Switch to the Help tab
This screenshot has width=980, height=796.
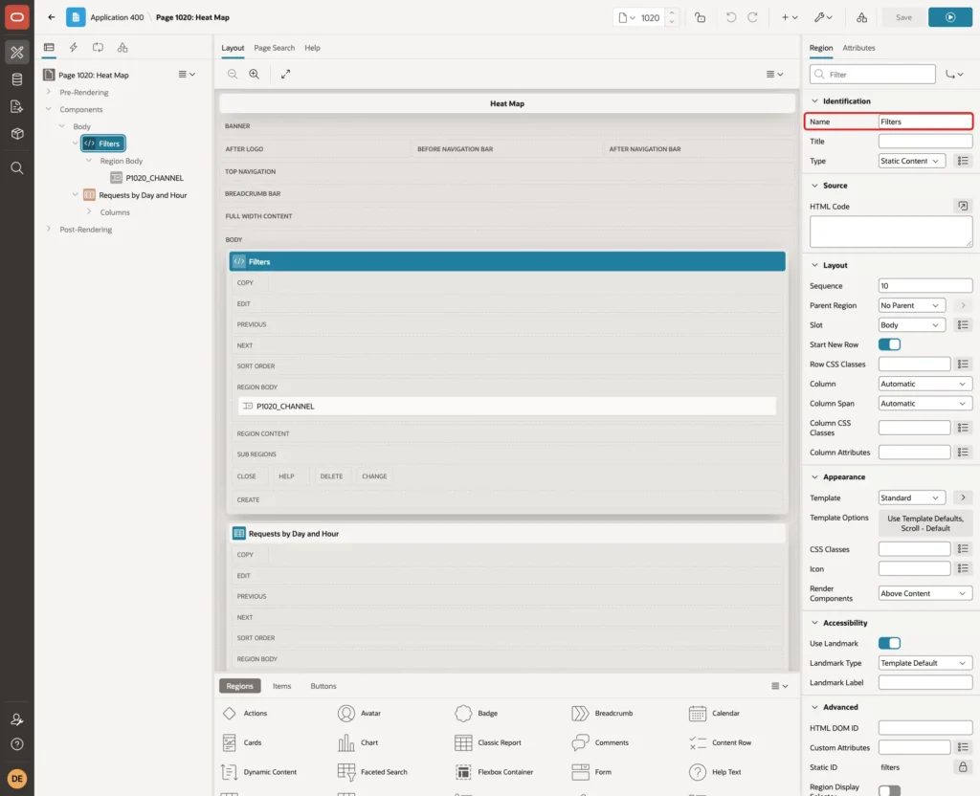[x=312, y=48]
